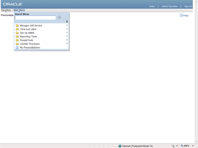Expand the Set Up HRMS submenu arrow
The width and height of the screenshot is (198, 148).
[x=67, y=32]
